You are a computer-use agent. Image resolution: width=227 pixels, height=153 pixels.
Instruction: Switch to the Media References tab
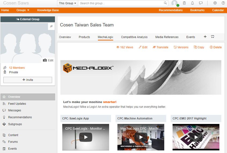(167, 37)
